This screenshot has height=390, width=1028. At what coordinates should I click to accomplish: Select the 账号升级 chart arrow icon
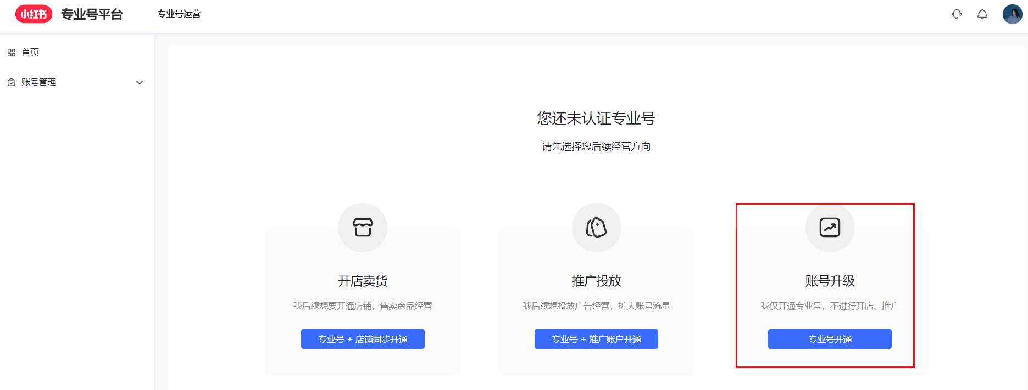click(830, 227)
